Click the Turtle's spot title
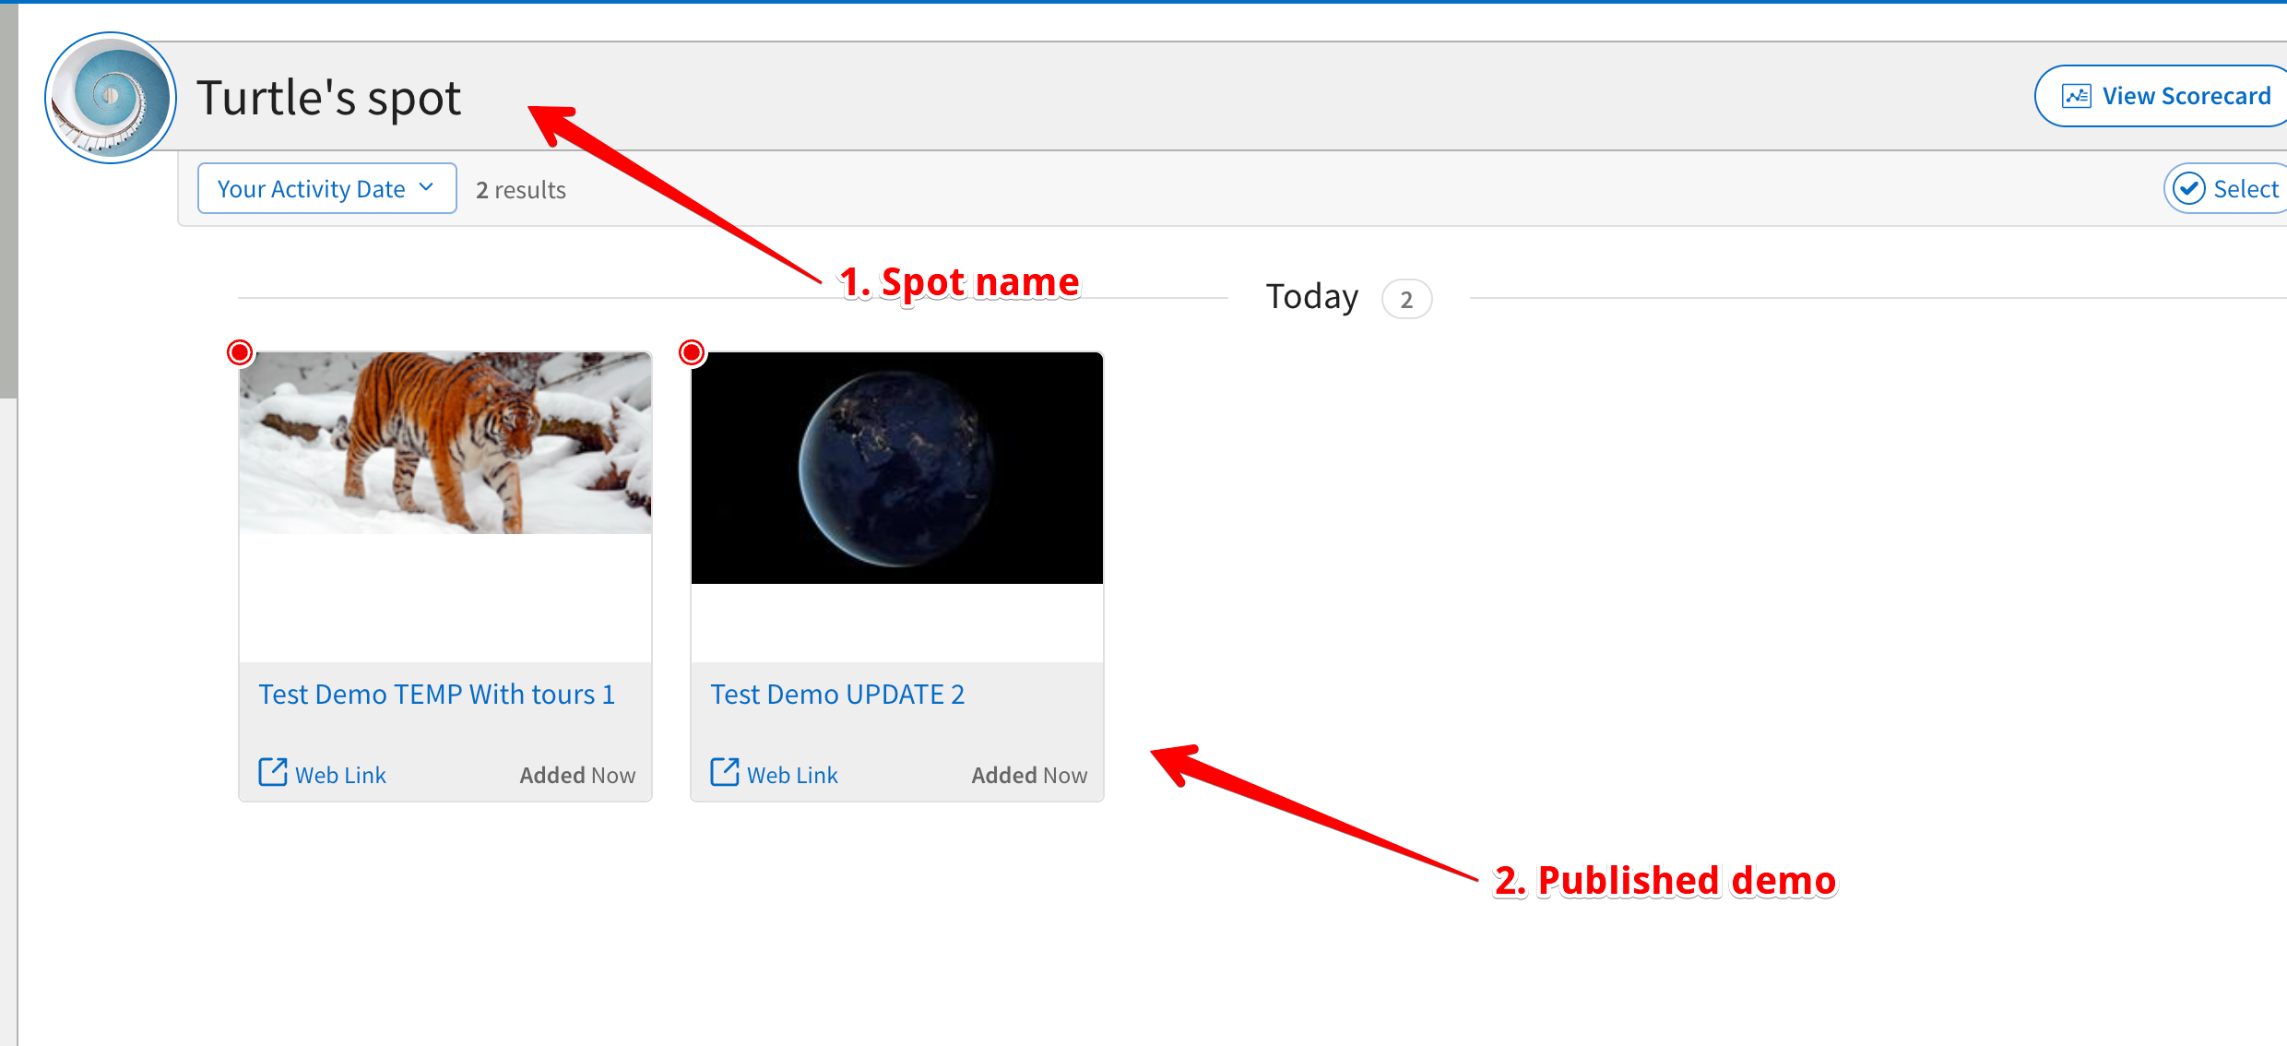 point(328,98)
